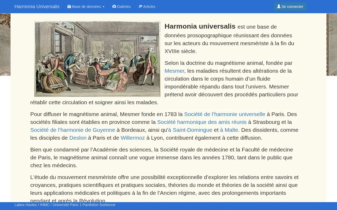This screenshot has height=210, width=337.
Task: Open the Willermoz link
Action: point(133,138)
